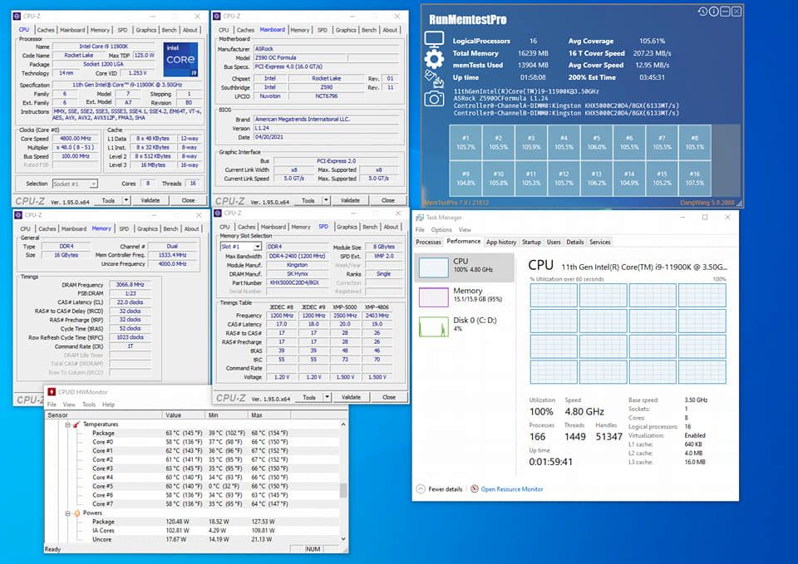The image size is (798, 564).
Task: Open Tools dropdown arrow in CPU-Z Mainboard window
Action: tap(326, 200)
